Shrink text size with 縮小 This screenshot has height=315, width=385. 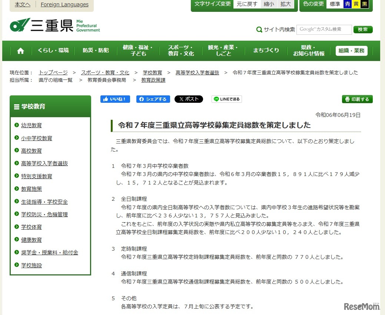[x=269, y=4]
